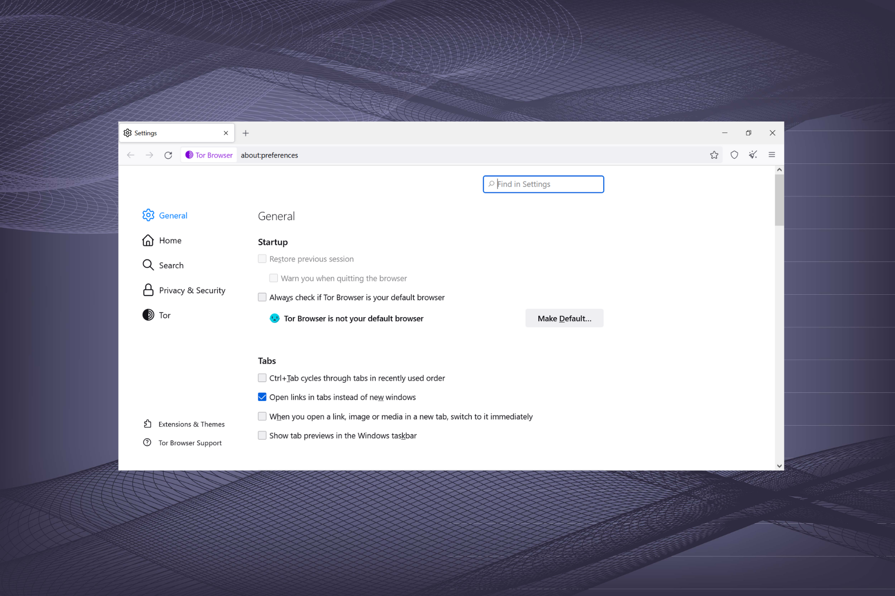Screen dimensions: 895x596
Task: Minimize the browser window
Action: (724, 133)
